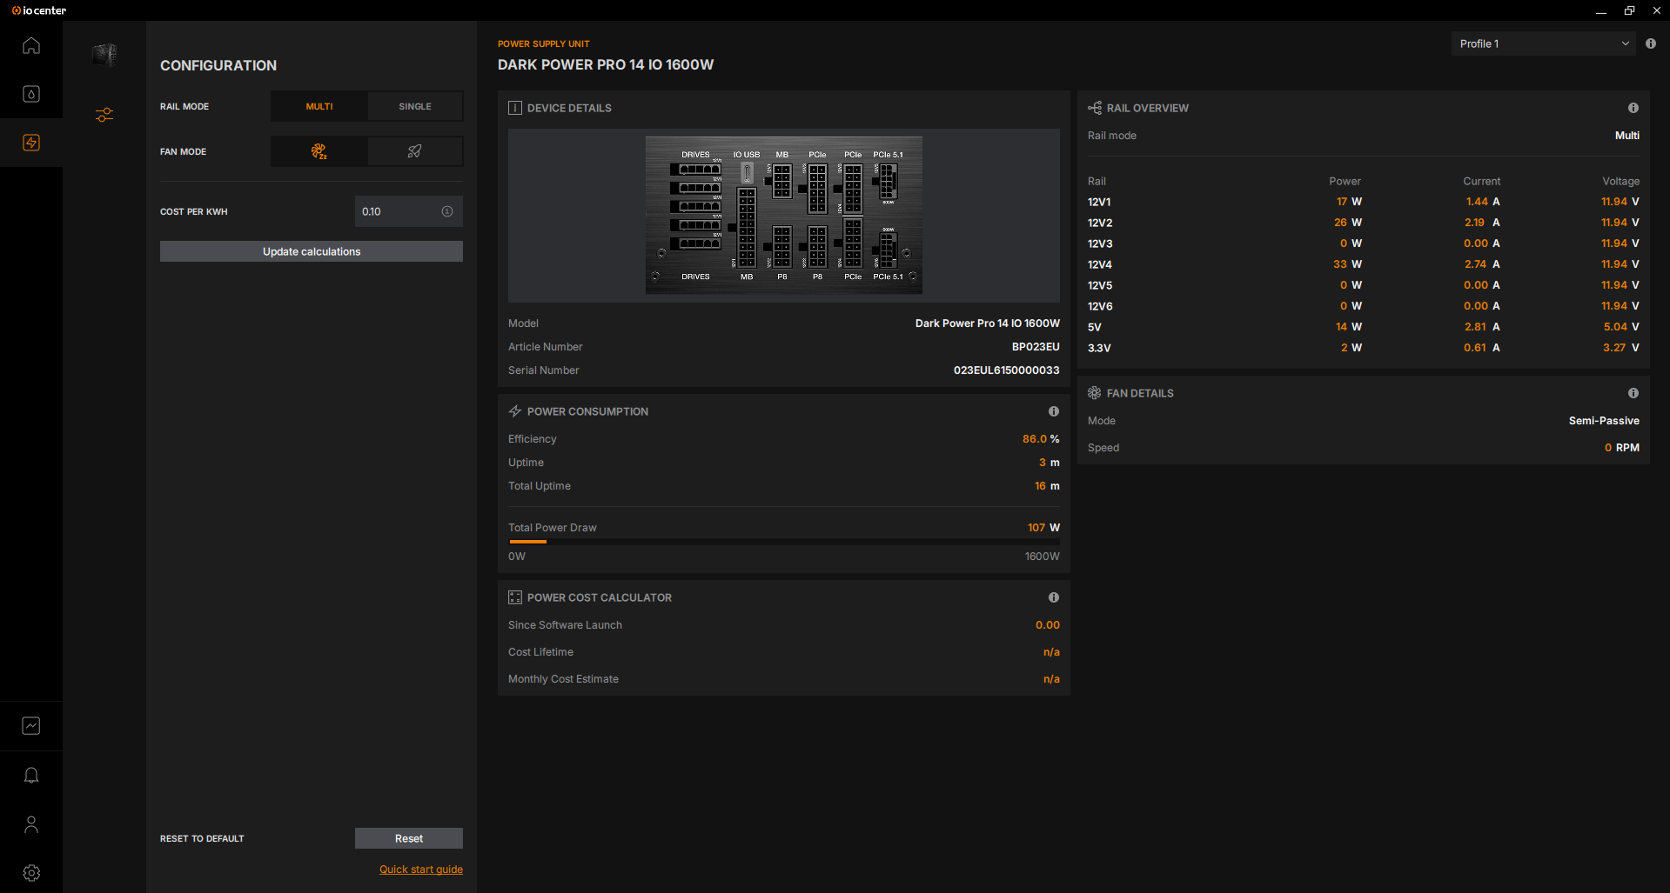Close the io center window
This screenshot has height=893, width=1670.
click(x=1656, y=10)
